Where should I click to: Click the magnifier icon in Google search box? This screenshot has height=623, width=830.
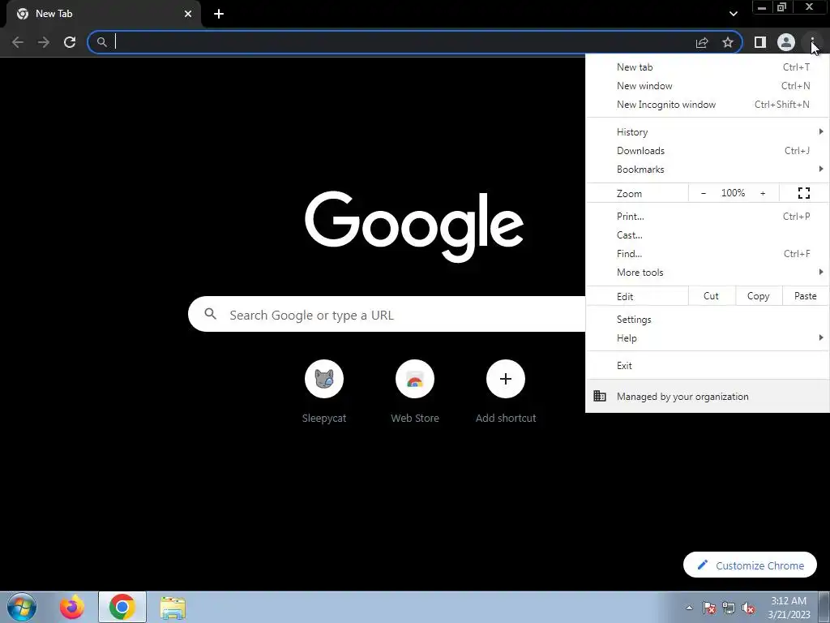(x=210, y=314)
